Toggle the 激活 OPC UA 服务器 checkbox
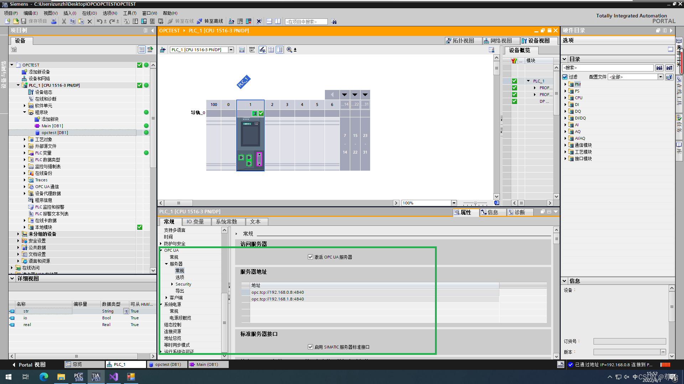Viewport: 684px width, 384px height. (x=310, y=257)
